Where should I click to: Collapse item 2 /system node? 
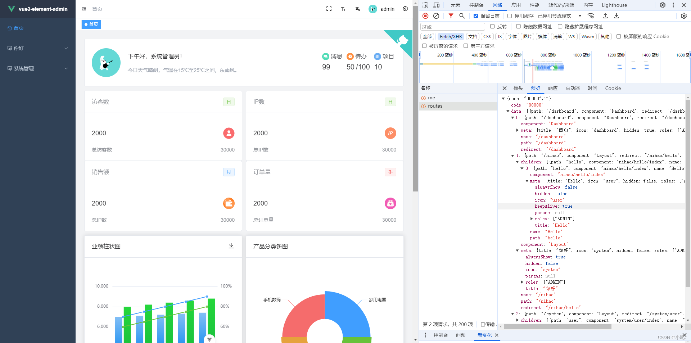point(513,314)
